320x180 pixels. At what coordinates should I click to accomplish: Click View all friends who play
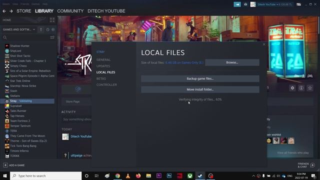coord(293,152)
